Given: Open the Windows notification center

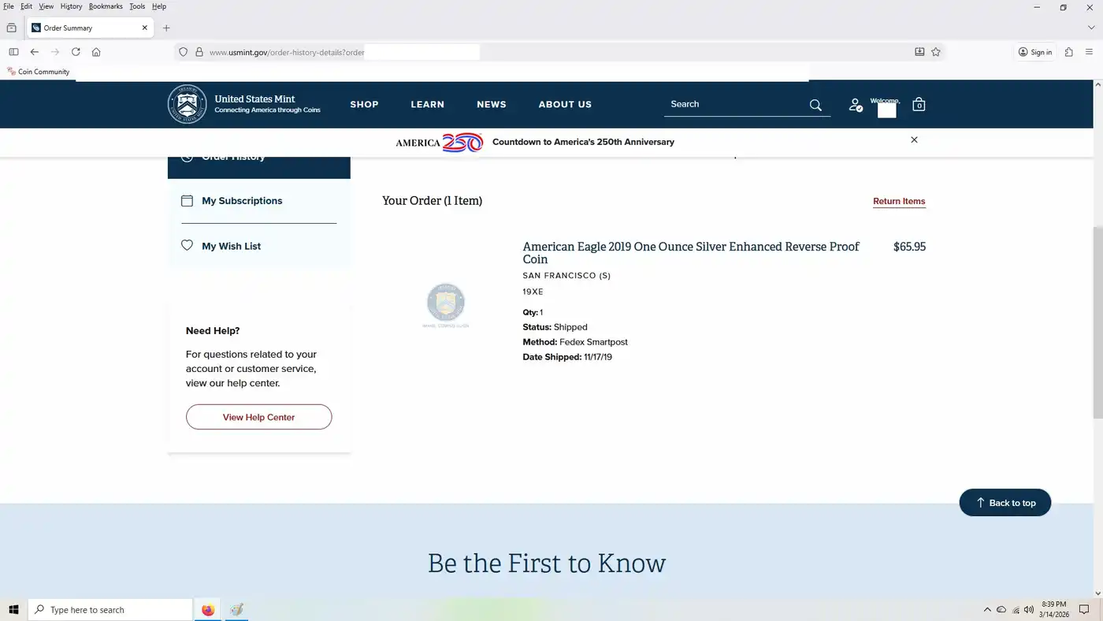Looking at the screenshot, I should click(x=1084, y=610).
